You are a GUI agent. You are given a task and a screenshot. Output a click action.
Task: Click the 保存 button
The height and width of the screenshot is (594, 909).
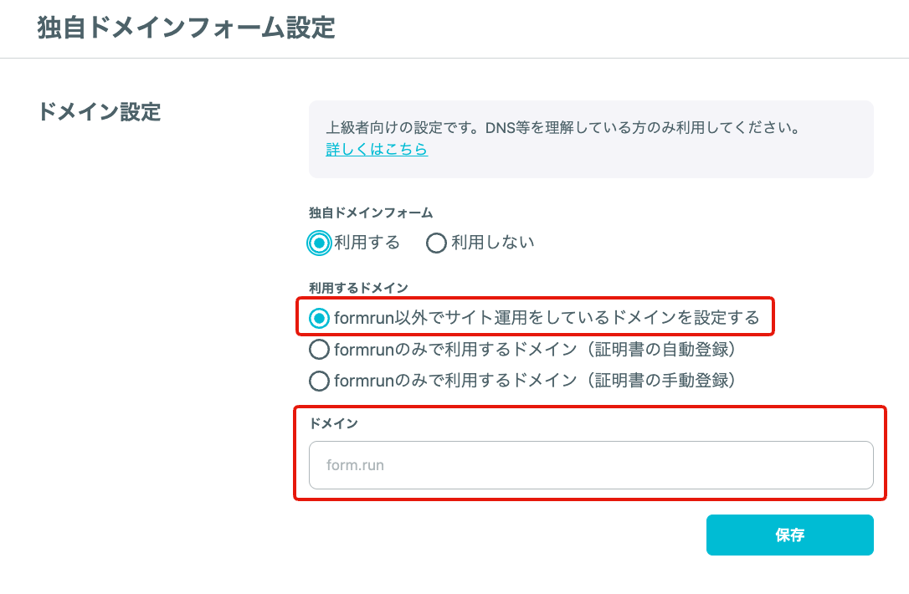[x=789, y=535]
